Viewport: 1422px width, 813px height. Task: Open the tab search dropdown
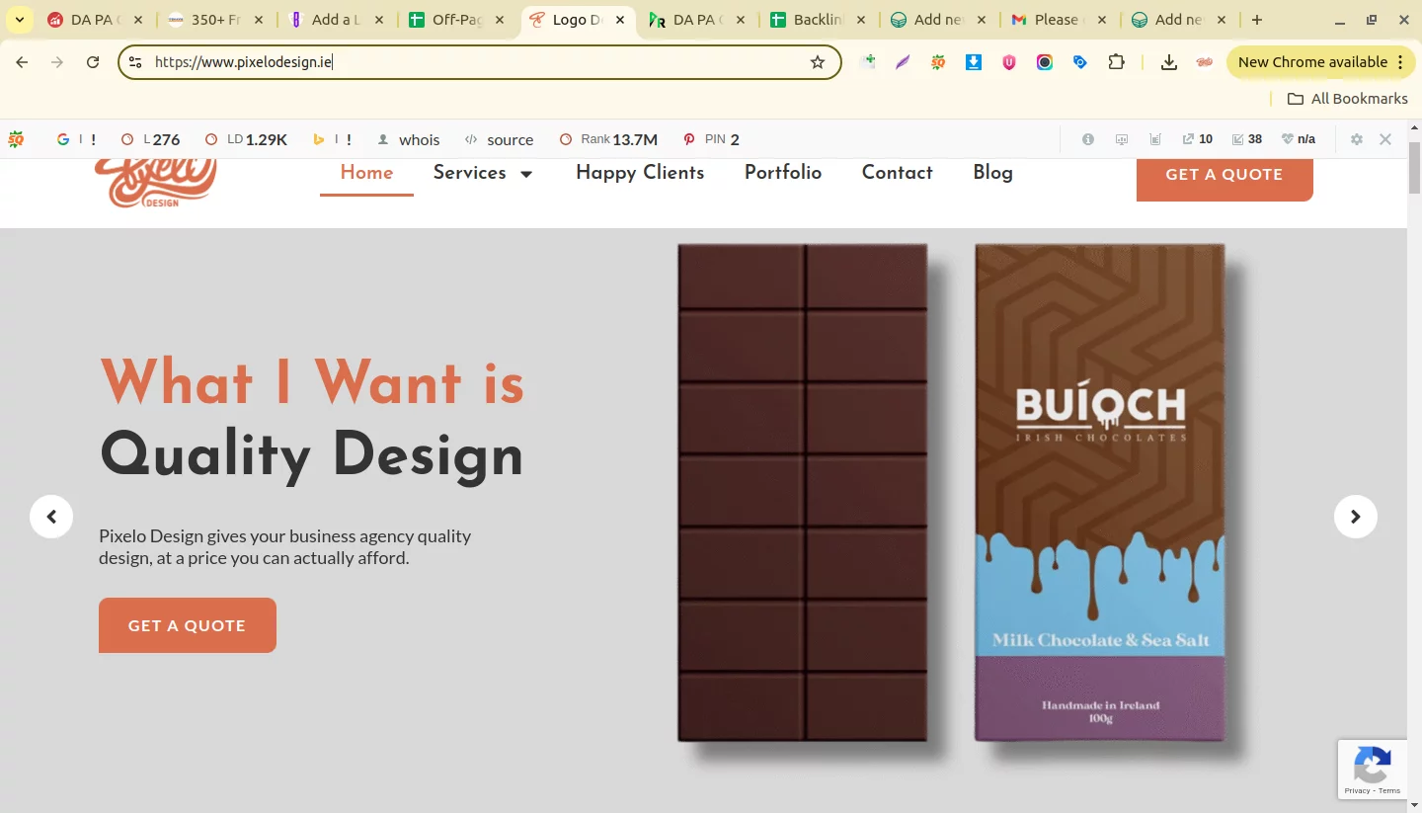[19, 20]
